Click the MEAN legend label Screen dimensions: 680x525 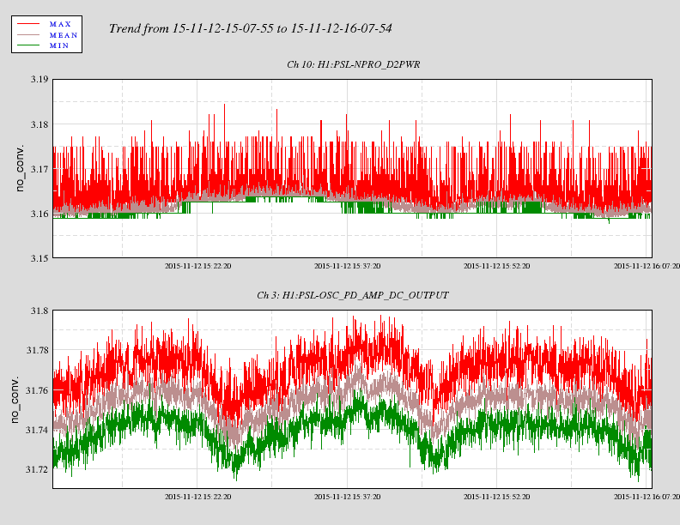click(64, 35)
